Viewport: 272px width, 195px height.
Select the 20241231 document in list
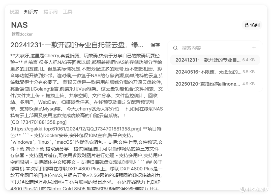point(215,60)
